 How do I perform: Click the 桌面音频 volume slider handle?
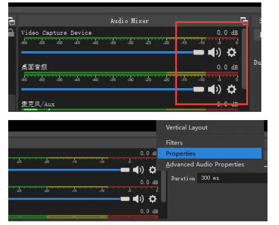tap(198, 89)
